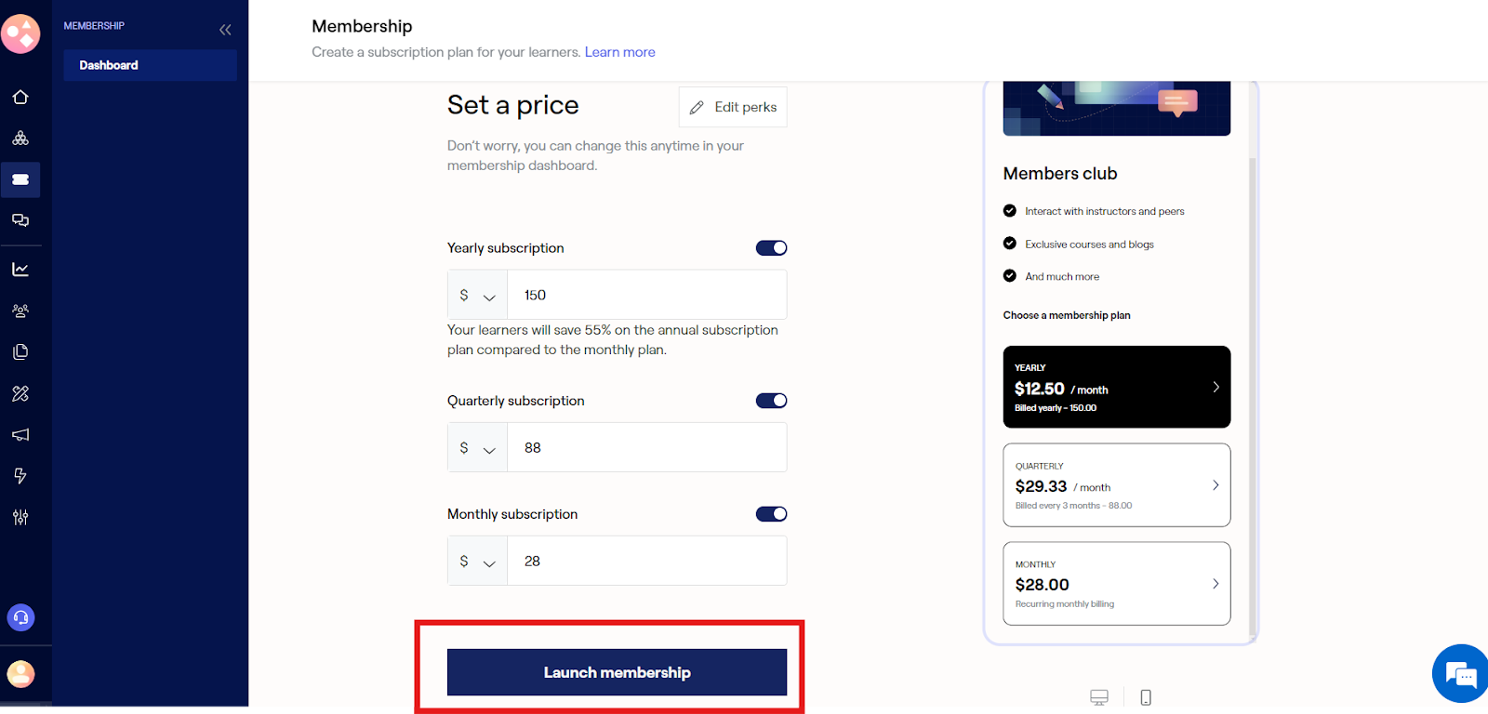Image resolution: width=1488 pixels, height=714 pixels.
Task: Open the Learn more link
Action: tap(619, 52)
